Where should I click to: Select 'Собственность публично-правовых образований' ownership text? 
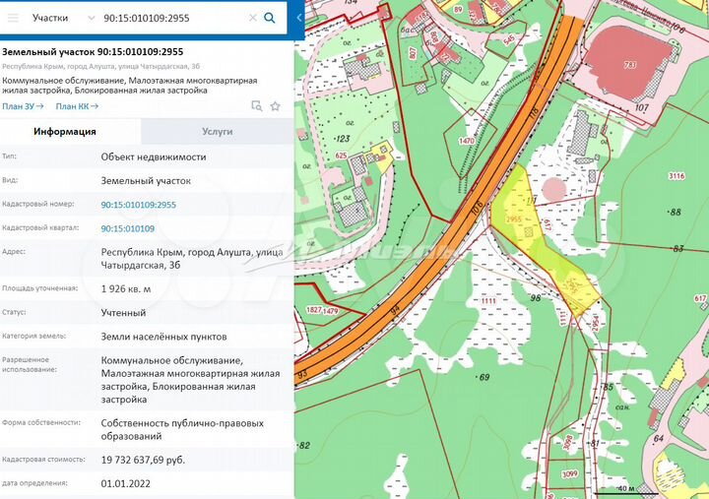point(182,430)
